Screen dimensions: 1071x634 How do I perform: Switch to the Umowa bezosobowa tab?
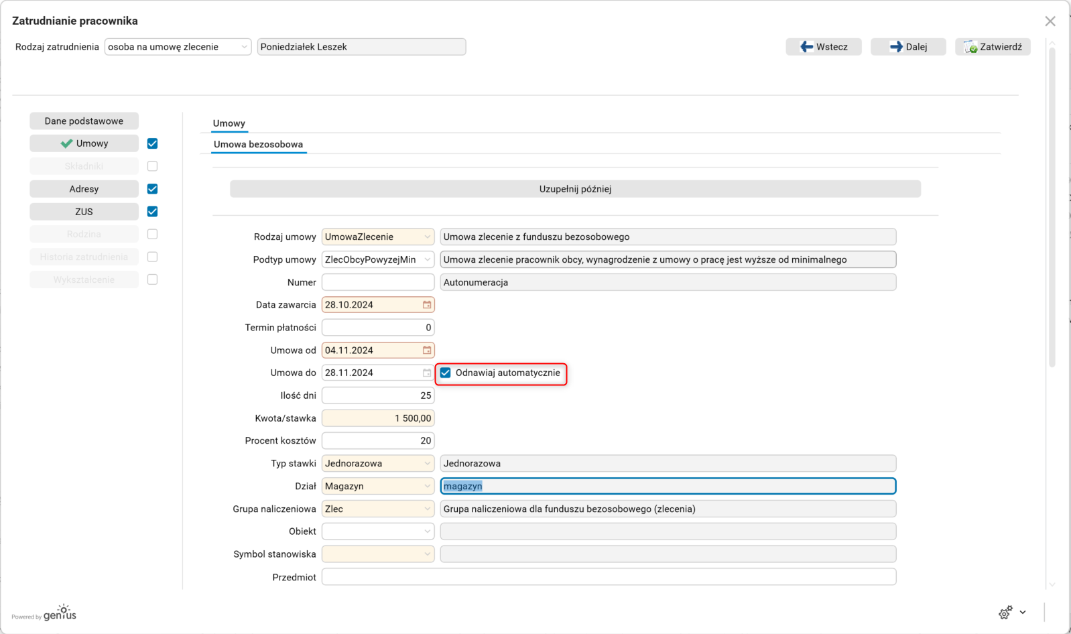pyautogui.click(x=258, y=145)
